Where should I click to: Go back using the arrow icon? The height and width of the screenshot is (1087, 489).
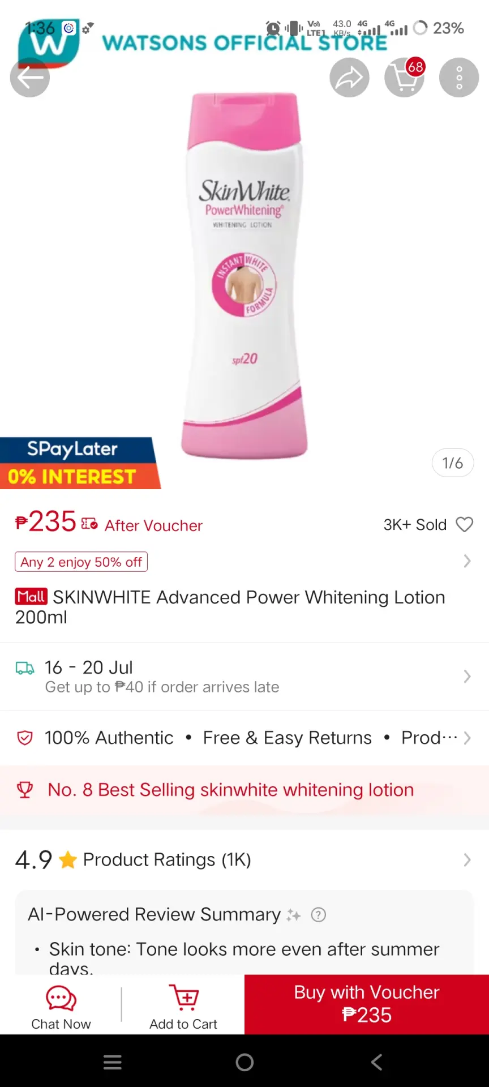pyautogui.click(x=29, y=78)
